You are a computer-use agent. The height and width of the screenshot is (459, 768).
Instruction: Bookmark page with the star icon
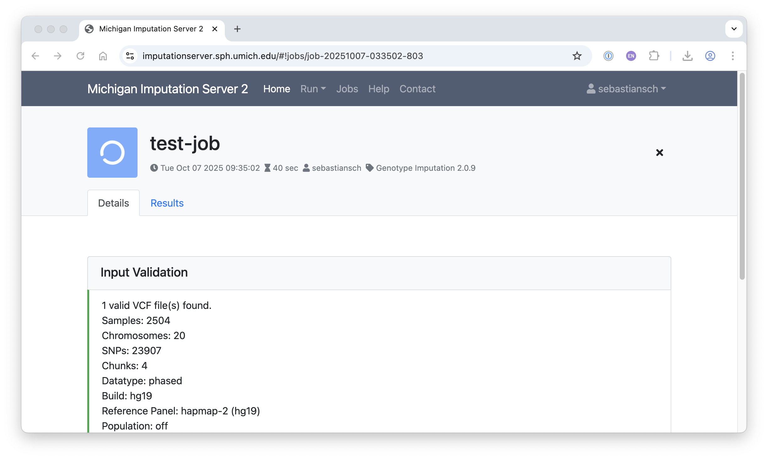[x=577, y=56]
